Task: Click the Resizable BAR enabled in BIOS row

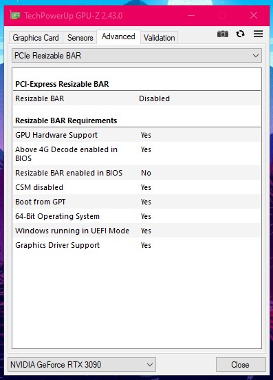Action: click(137, 173)
